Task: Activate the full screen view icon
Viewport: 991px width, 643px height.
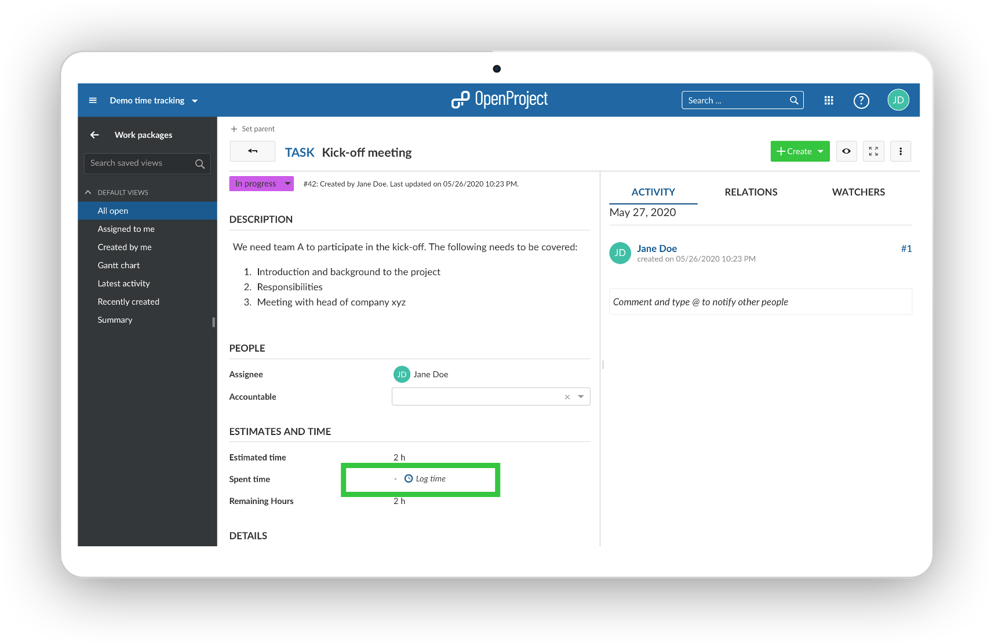Action: point(873,151)
